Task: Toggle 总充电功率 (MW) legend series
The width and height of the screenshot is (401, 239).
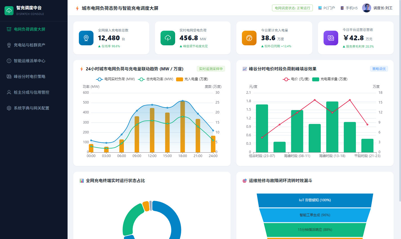Action: click(156, 79)
